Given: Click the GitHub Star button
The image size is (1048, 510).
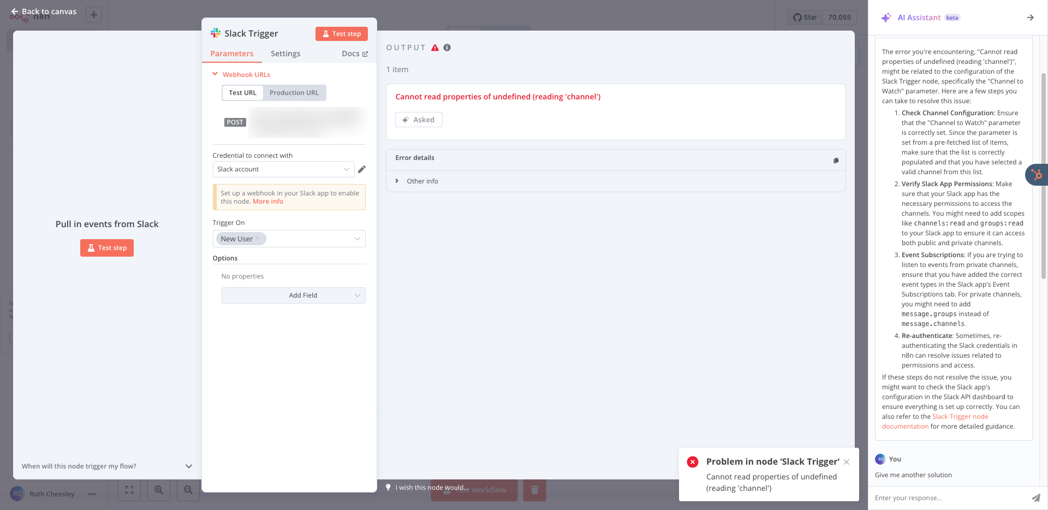Looking at the screenshot, I should tap(805, 17).
